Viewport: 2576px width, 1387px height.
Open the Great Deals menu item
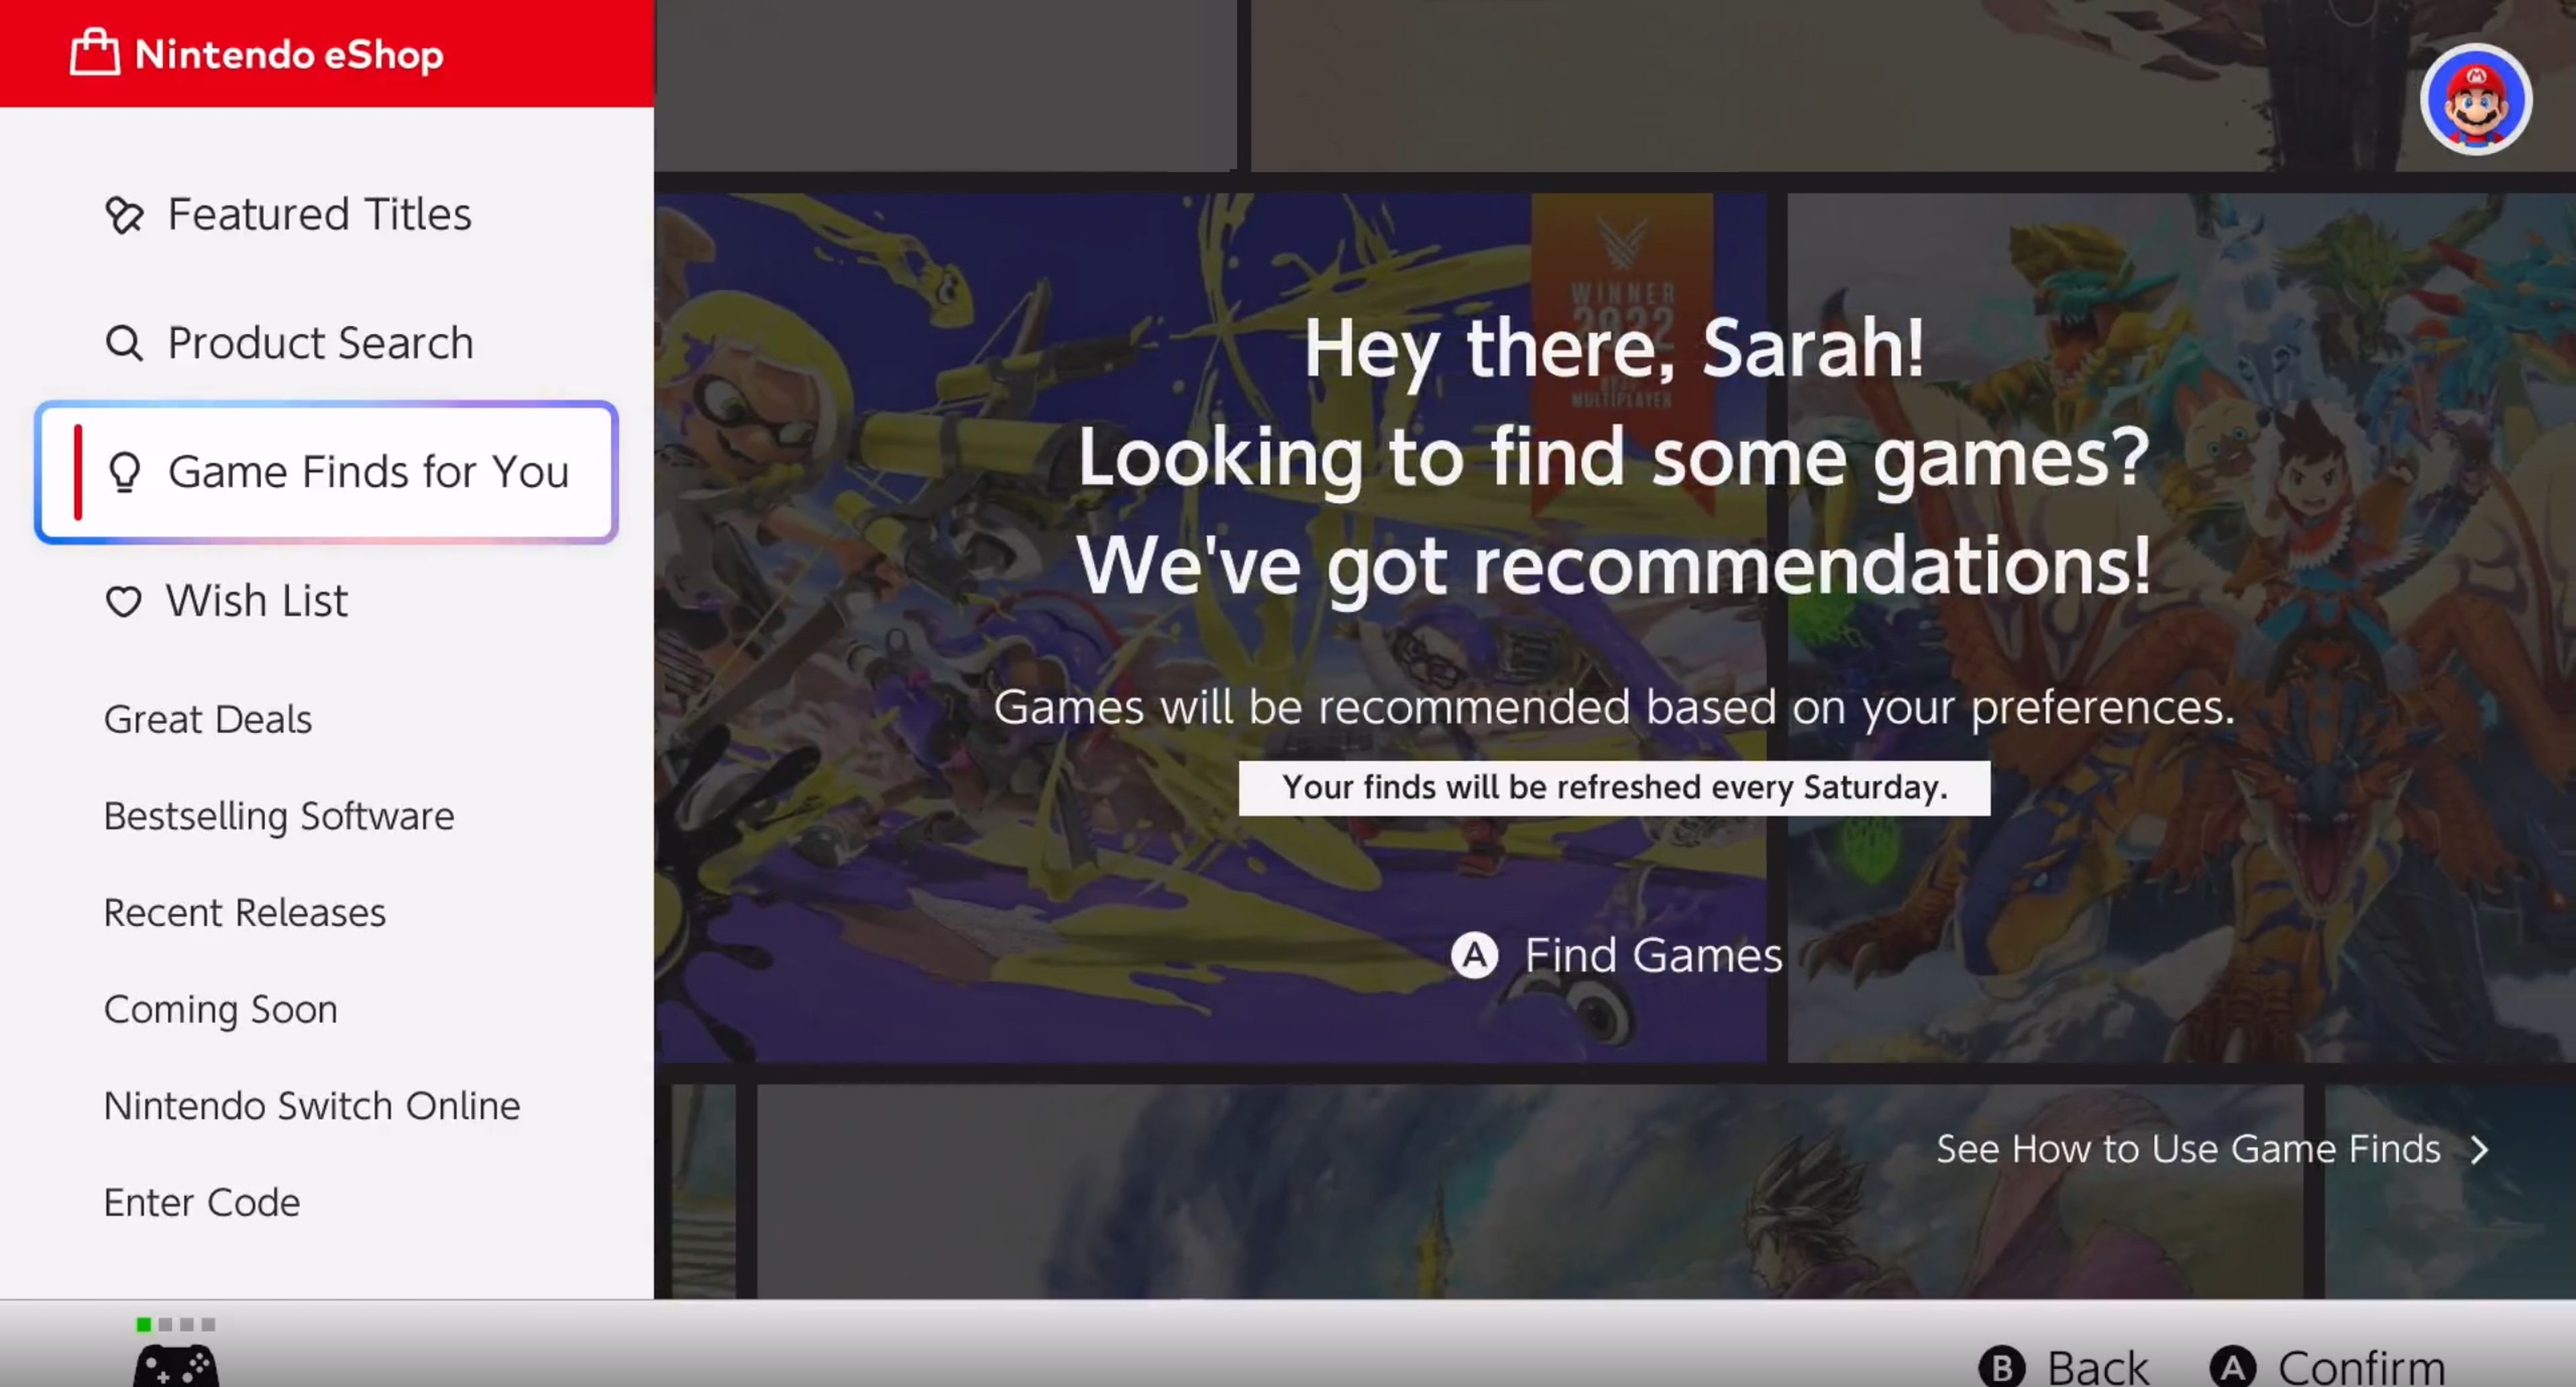208,719
